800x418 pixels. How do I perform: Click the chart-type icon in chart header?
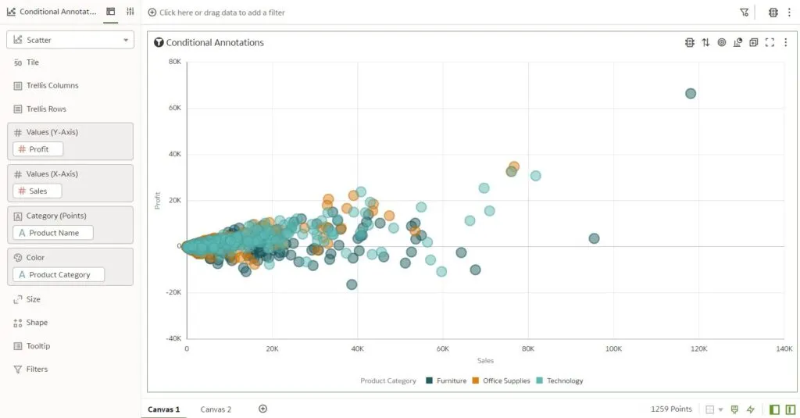[x=737, y=42]
